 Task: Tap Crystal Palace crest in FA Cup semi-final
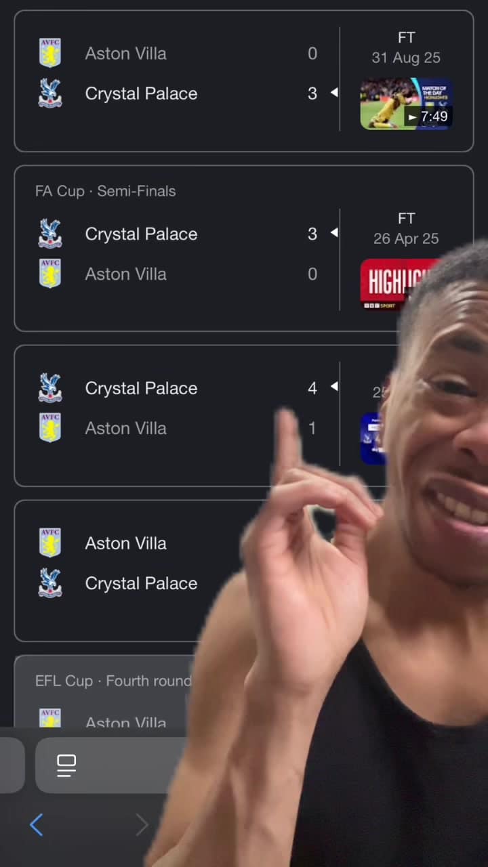pyautogui.click(x=49, y=234)
